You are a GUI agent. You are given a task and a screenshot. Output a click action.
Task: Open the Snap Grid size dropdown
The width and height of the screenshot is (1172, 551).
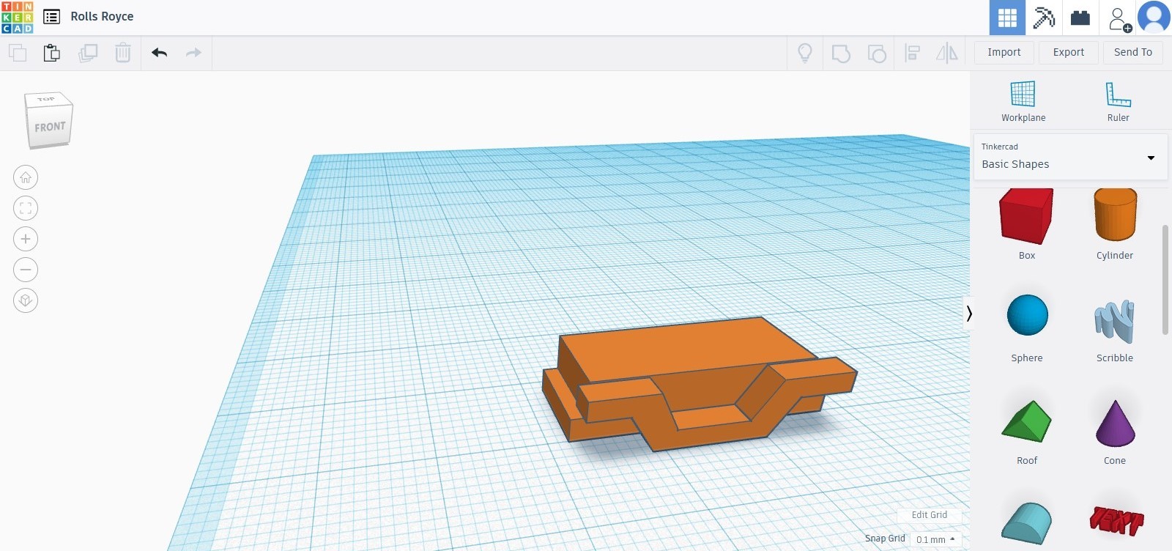click(x=935, y=539)
